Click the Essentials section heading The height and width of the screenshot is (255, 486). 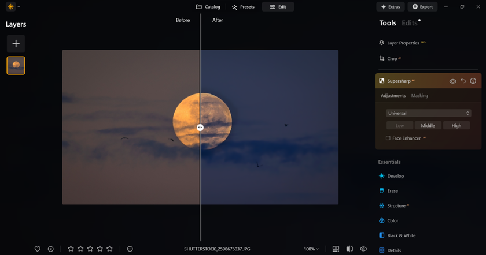[389, 162]
